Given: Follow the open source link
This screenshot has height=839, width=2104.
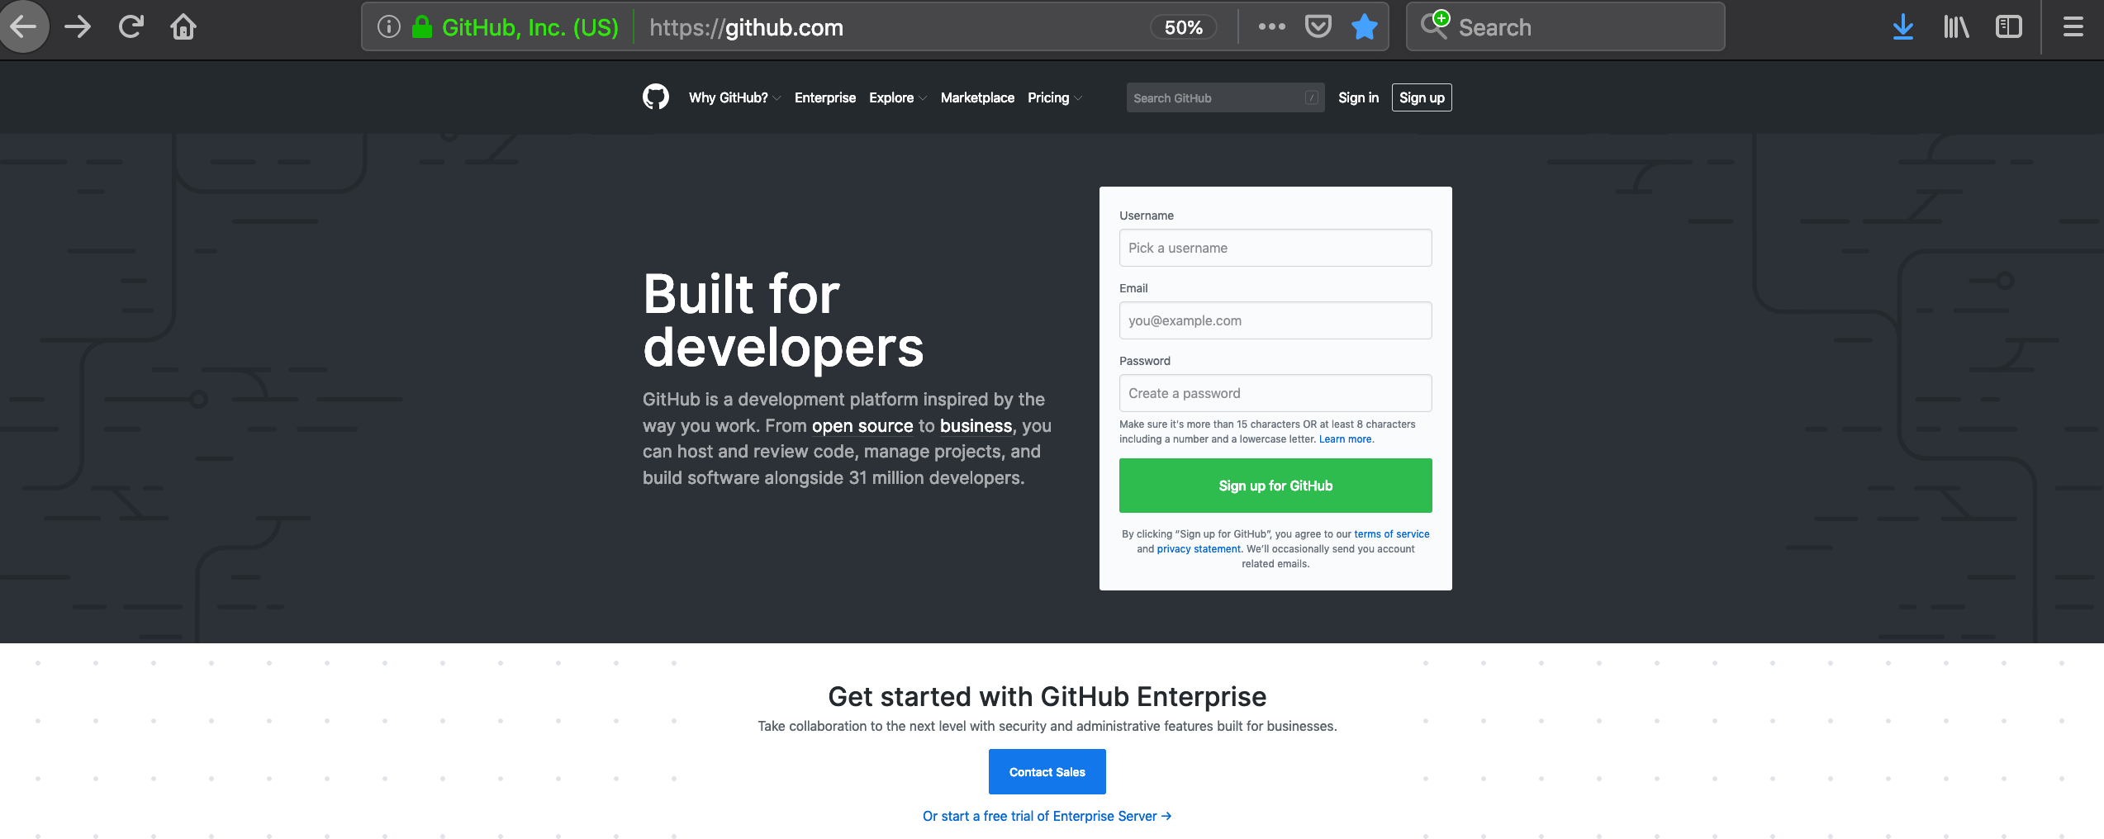Looking at the screenshot, I should 862,426.
